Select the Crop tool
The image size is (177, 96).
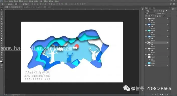point(2,19)
